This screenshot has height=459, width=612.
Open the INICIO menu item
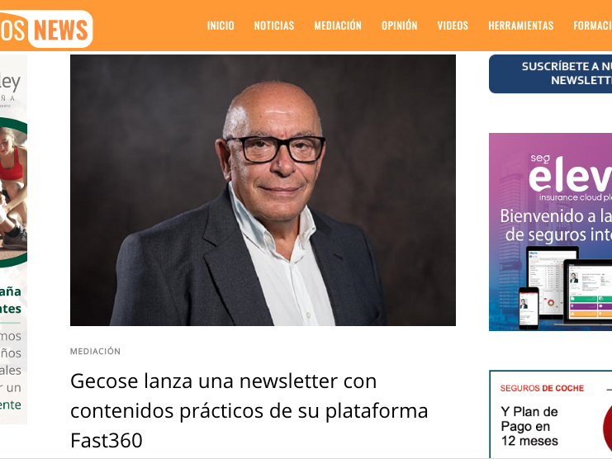[x=221, y=26]
